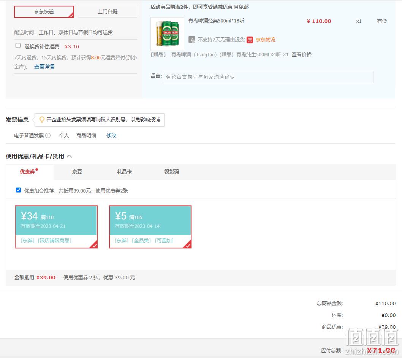Switch to the 领货码 tab
402x358 pixels.
pyautogui.click(x=171, y=172)
